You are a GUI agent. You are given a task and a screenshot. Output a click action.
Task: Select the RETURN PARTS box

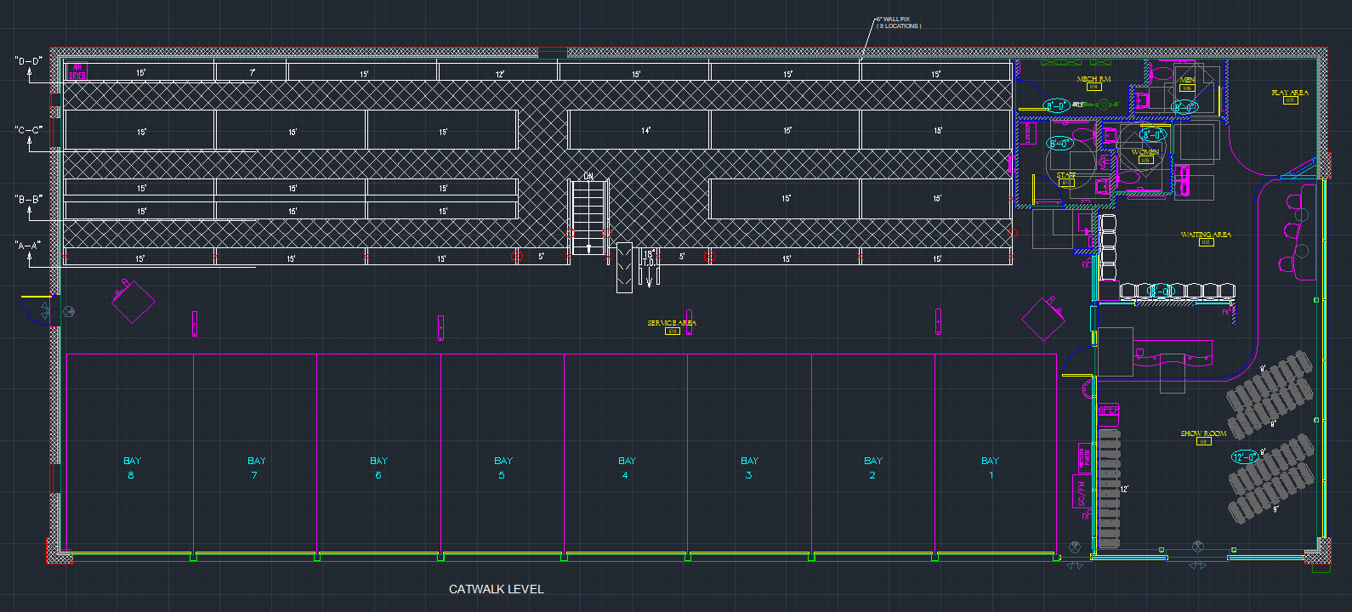(1084, 458)
